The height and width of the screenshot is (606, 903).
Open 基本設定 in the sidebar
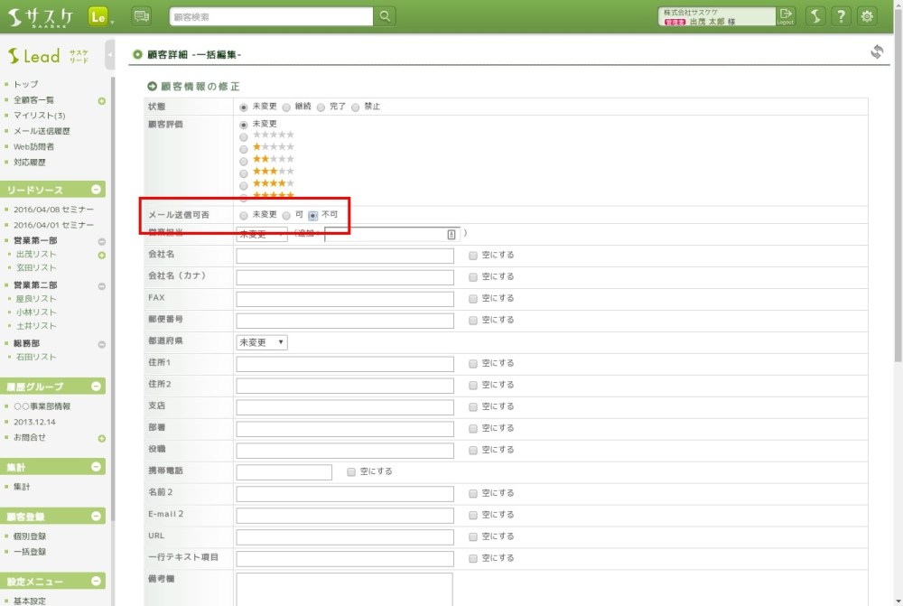point(30,601)
